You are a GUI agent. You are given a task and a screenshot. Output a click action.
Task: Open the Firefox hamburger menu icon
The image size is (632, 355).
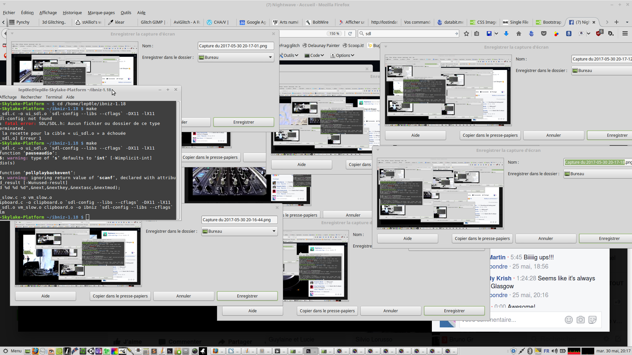[x=625, y=34]
